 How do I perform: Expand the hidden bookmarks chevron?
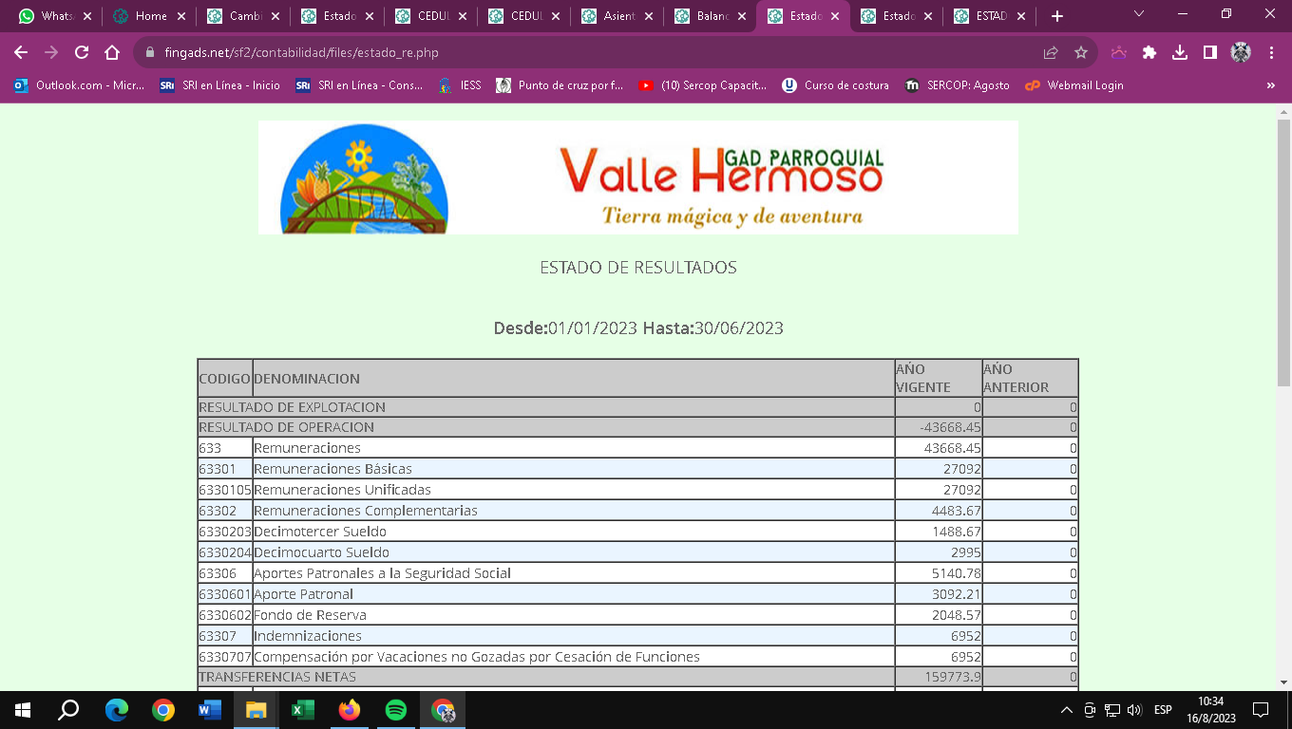point(1270,85)
